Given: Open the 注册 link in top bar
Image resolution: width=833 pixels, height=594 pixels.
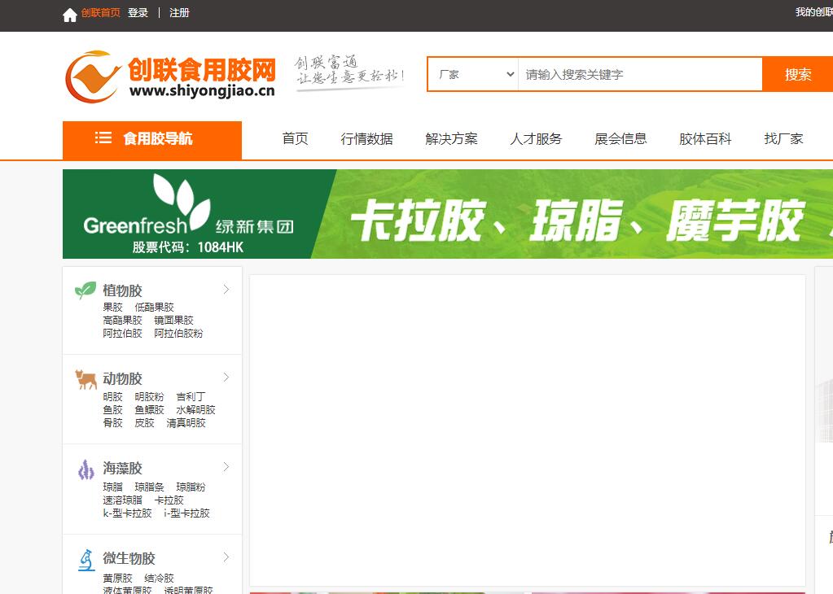Looking at the screenshot, I should (x=179, y=13).
